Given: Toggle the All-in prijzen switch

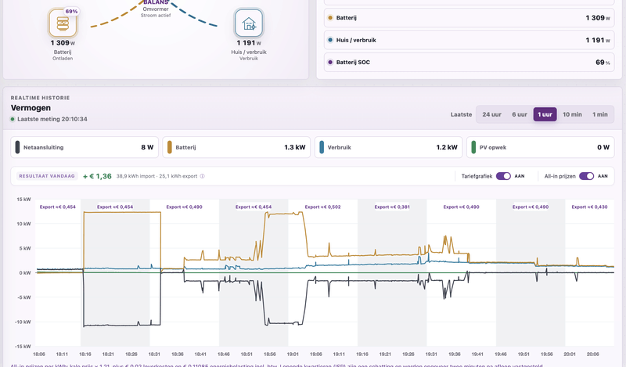Looking at the screenshot, I should (x=586, y=176).
